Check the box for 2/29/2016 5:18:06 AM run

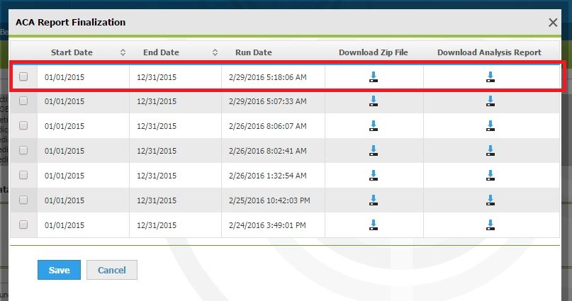pos(23,76)
